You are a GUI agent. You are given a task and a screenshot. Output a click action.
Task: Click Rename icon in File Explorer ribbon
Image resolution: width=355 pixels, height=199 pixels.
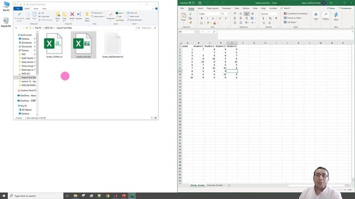79,15
